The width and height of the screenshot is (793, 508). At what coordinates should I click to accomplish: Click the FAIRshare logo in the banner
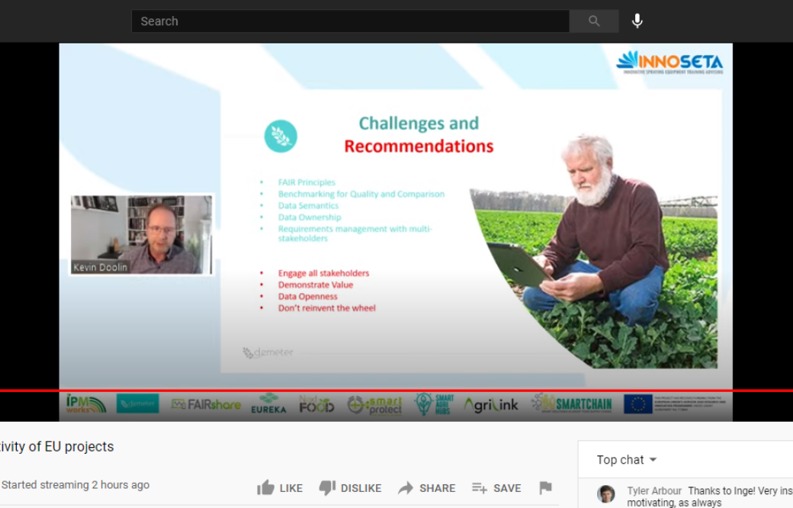(206, 404)
